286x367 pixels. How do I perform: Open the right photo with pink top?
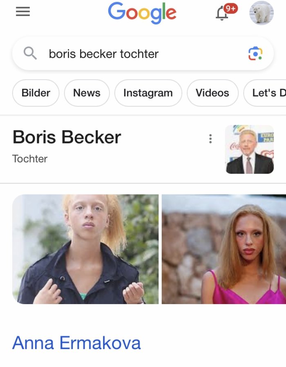(x=224, y=249)
